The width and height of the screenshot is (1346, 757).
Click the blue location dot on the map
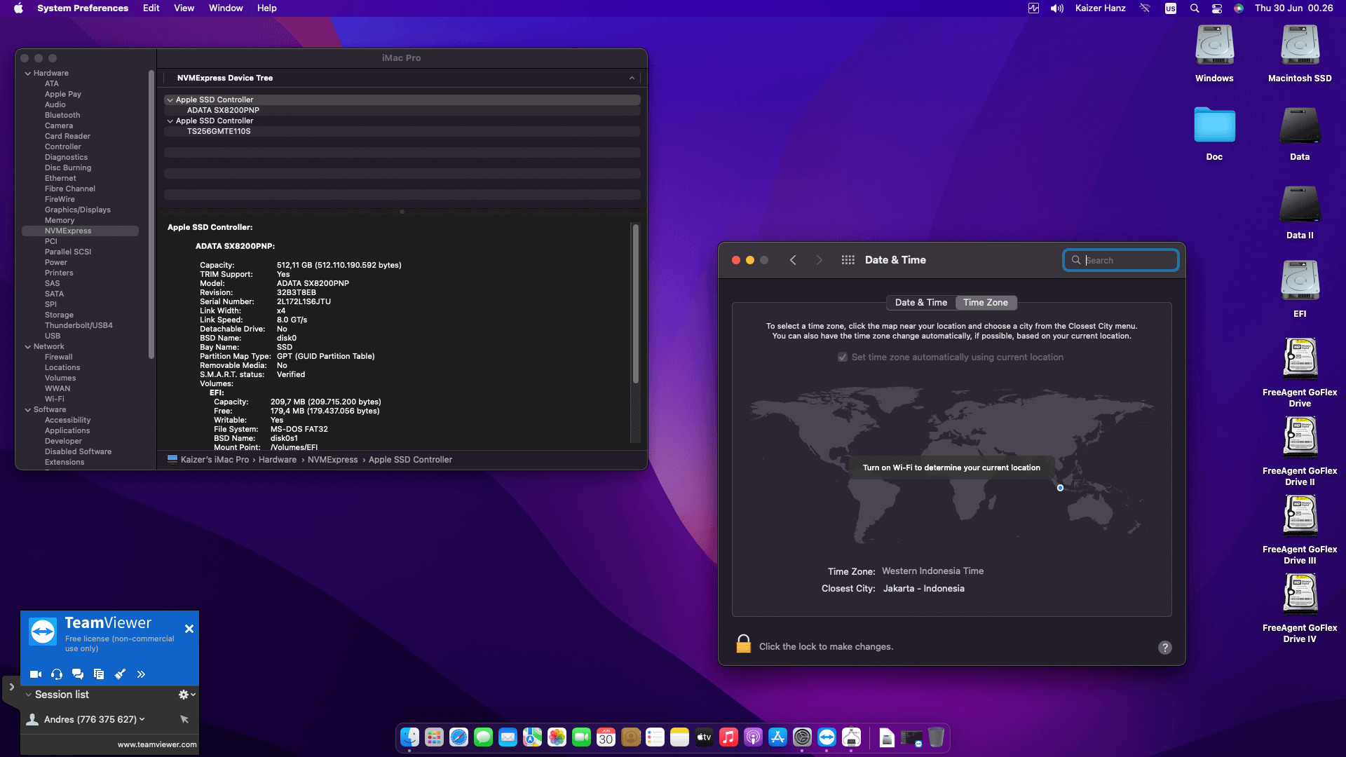[x=1060, y=488]
